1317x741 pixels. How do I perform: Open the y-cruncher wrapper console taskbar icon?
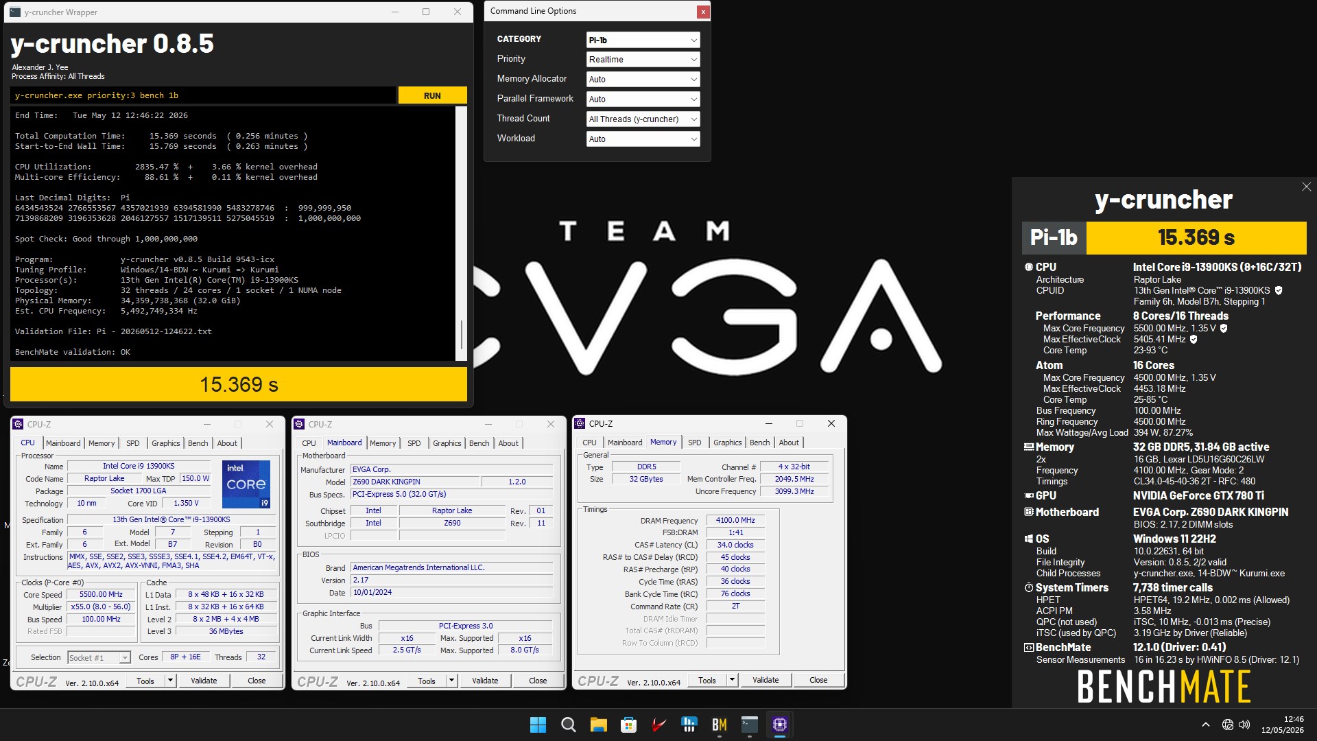click(x=749, y=725)
